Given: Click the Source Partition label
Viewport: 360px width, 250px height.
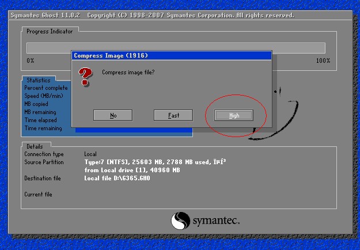Looking at the screenshot, I should [44, 162].
